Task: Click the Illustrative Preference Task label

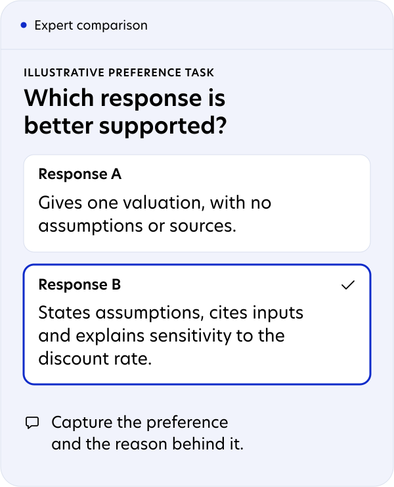Action: 119,72
